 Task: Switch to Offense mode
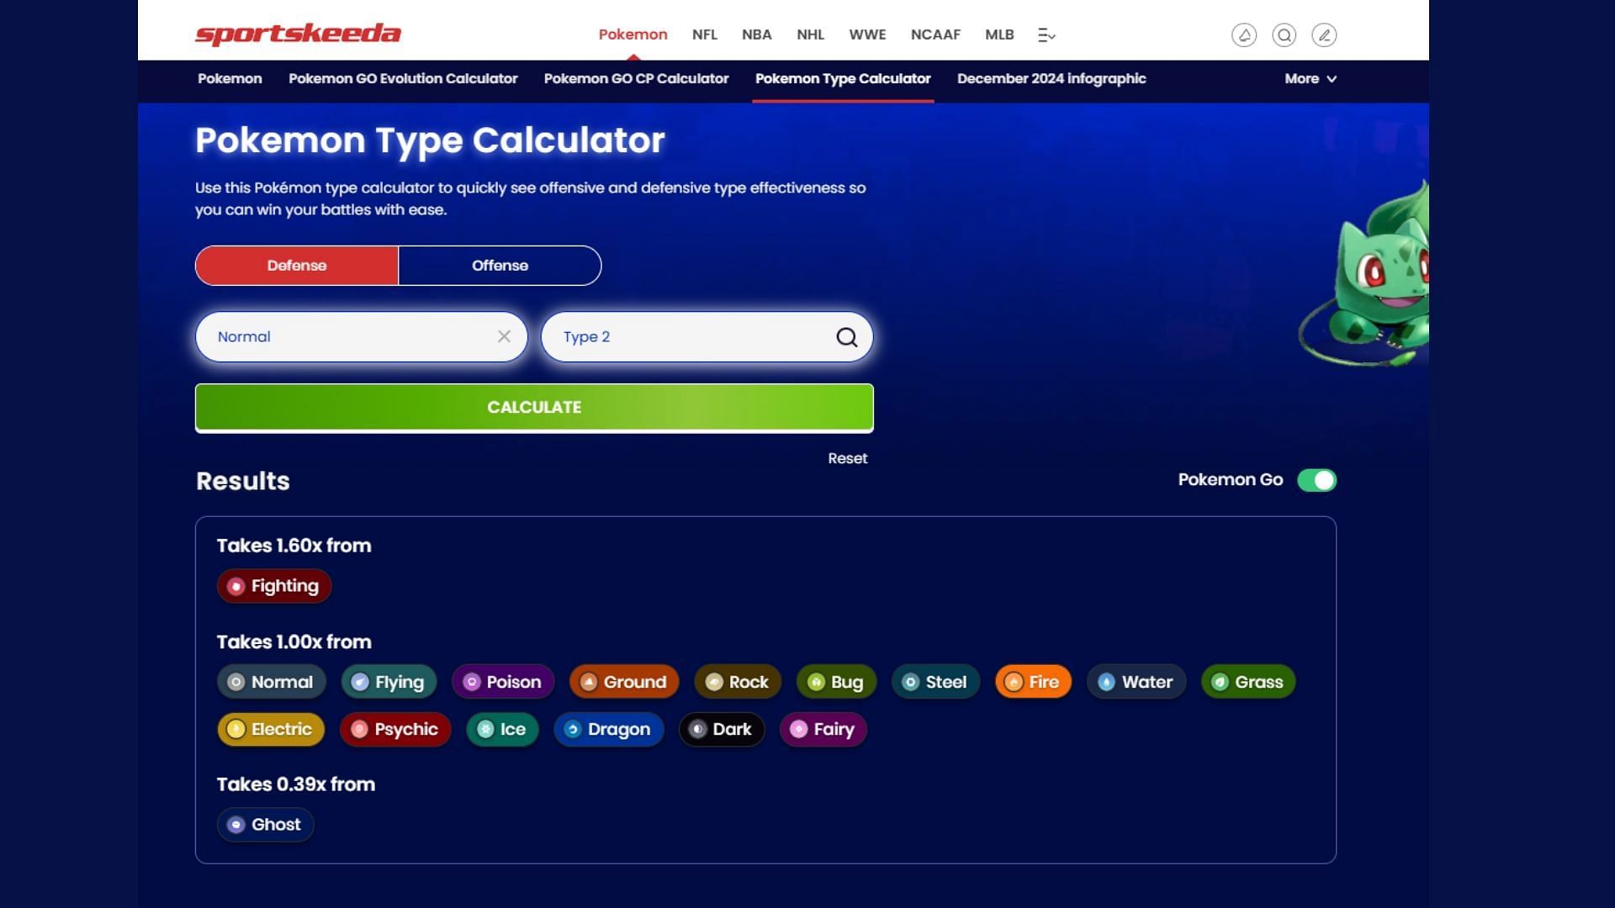click(x=500, y=266)
